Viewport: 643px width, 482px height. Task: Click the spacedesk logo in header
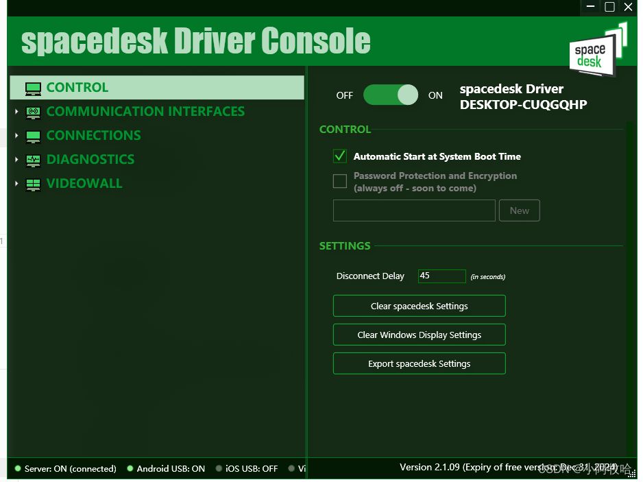597,51
